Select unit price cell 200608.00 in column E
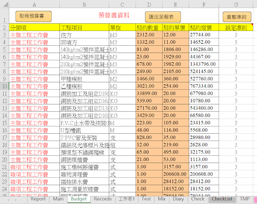Image resolution: width=257 pixels, height=204 pixels. [x=175, y=174]
